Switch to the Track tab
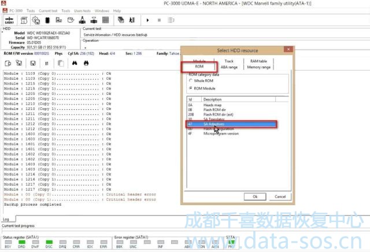 229,61
